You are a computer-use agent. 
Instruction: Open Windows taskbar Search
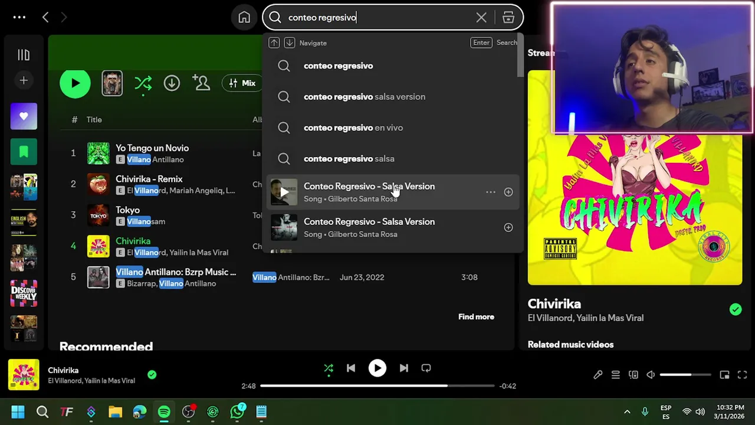point(42,411)
